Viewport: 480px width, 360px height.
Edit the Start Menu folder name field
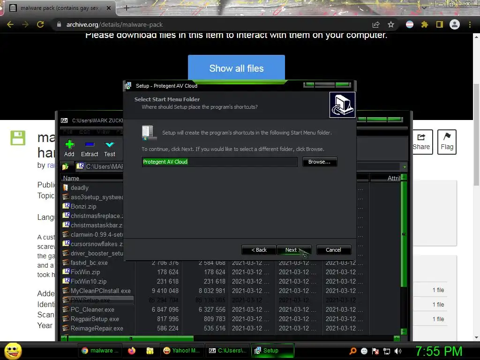(x=219, y=162)
